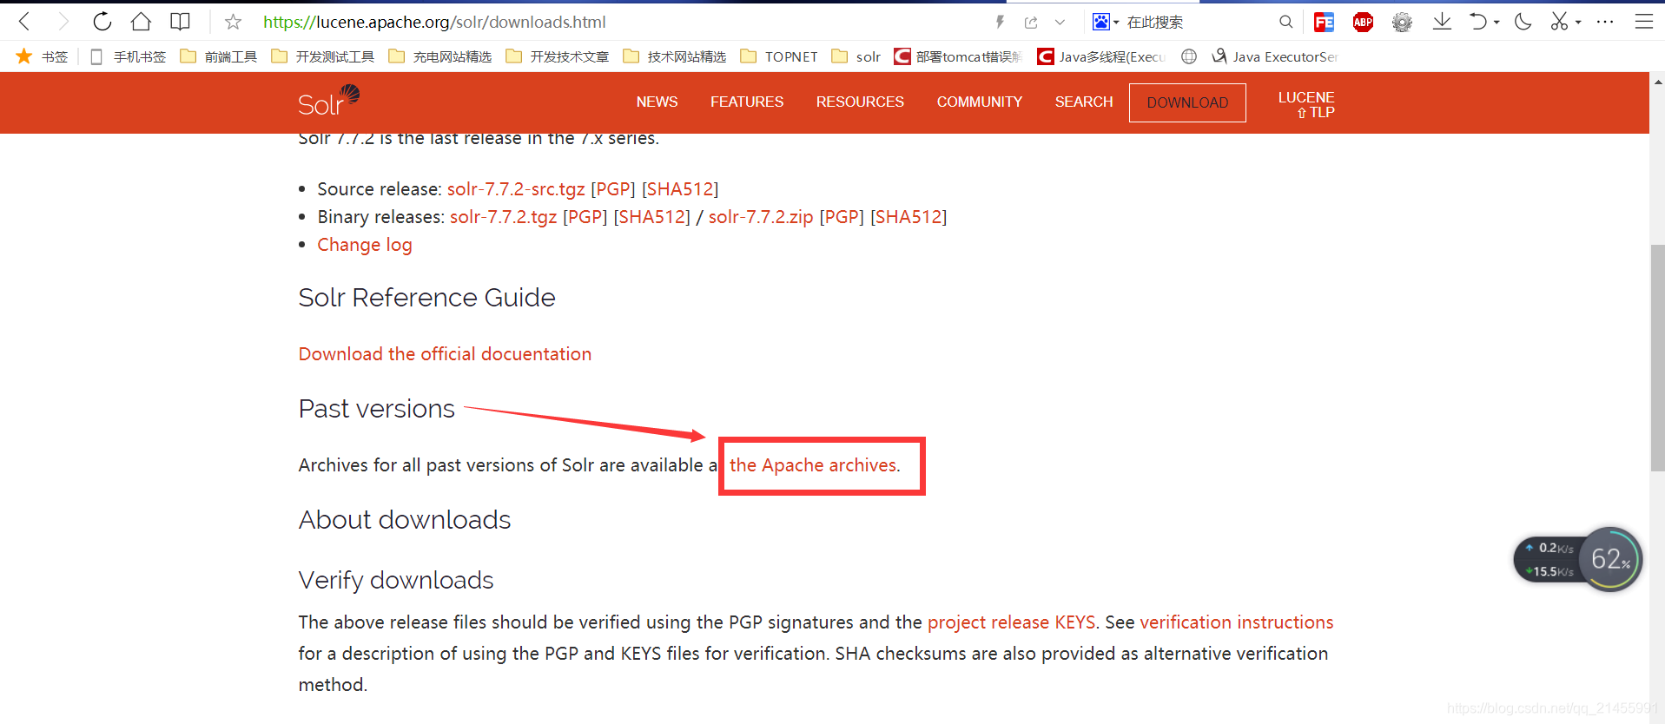The width and height of the screenshot is (1665, 724).
Task: Open the 前端工具 bookmark folder
Action: coord(218,56)
